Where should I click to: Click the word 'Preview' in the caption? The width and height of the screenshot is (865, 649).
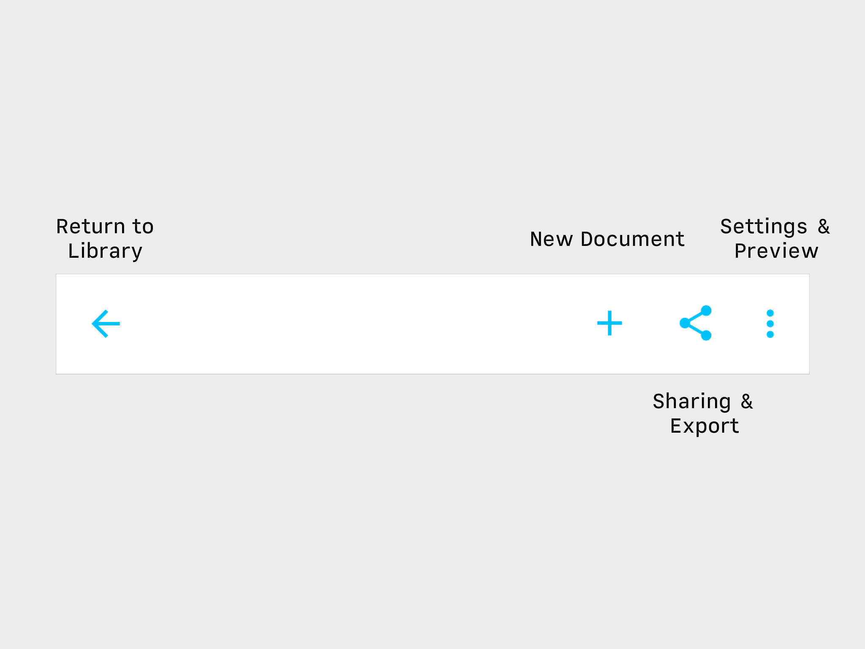tap(776, 251)
